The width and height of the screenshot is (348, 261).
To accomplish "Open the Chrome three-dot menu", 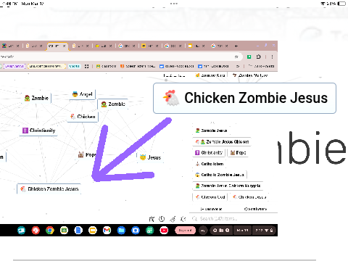I will [272, 57].
